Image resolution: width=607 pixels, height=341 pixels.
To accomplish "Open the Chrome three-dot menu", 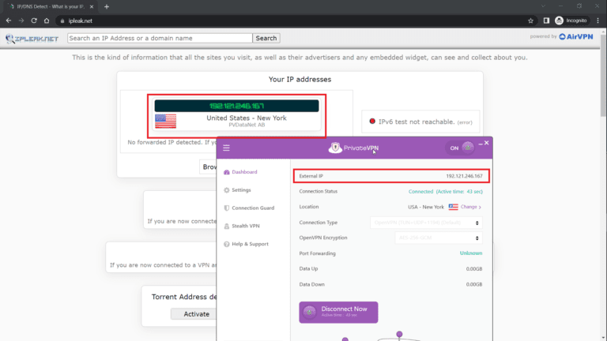I will point(598,21).
